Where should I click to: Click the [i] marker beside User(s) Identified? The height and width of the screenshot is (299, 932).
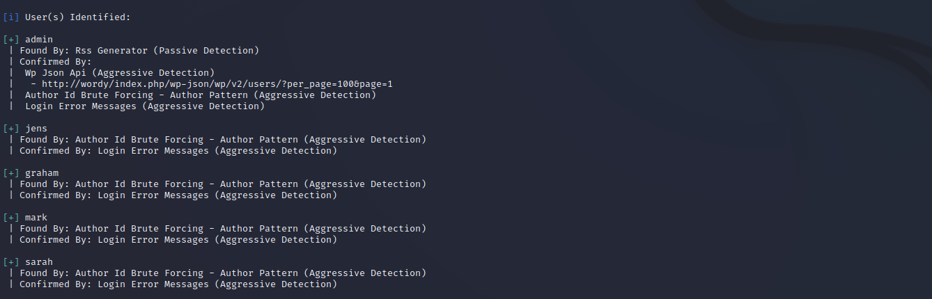pyautogui.click(x=11, y=17)
